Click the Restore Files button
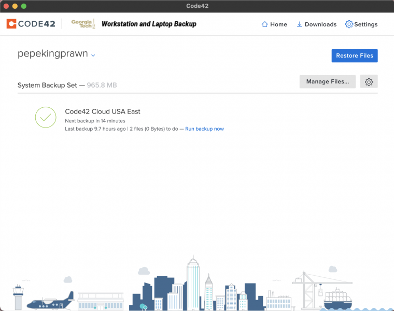Image resolution: width=394 pixels, height=311 pixels. (x=355, y=56)
